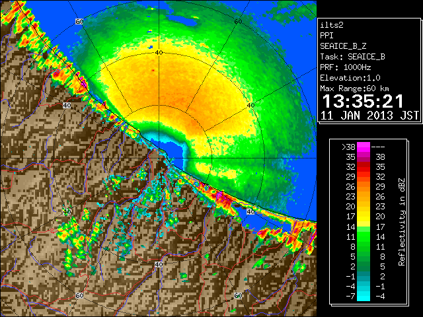Click the '40' range label south of radar
The image size is (423, 317).
[x=159, y=264]
